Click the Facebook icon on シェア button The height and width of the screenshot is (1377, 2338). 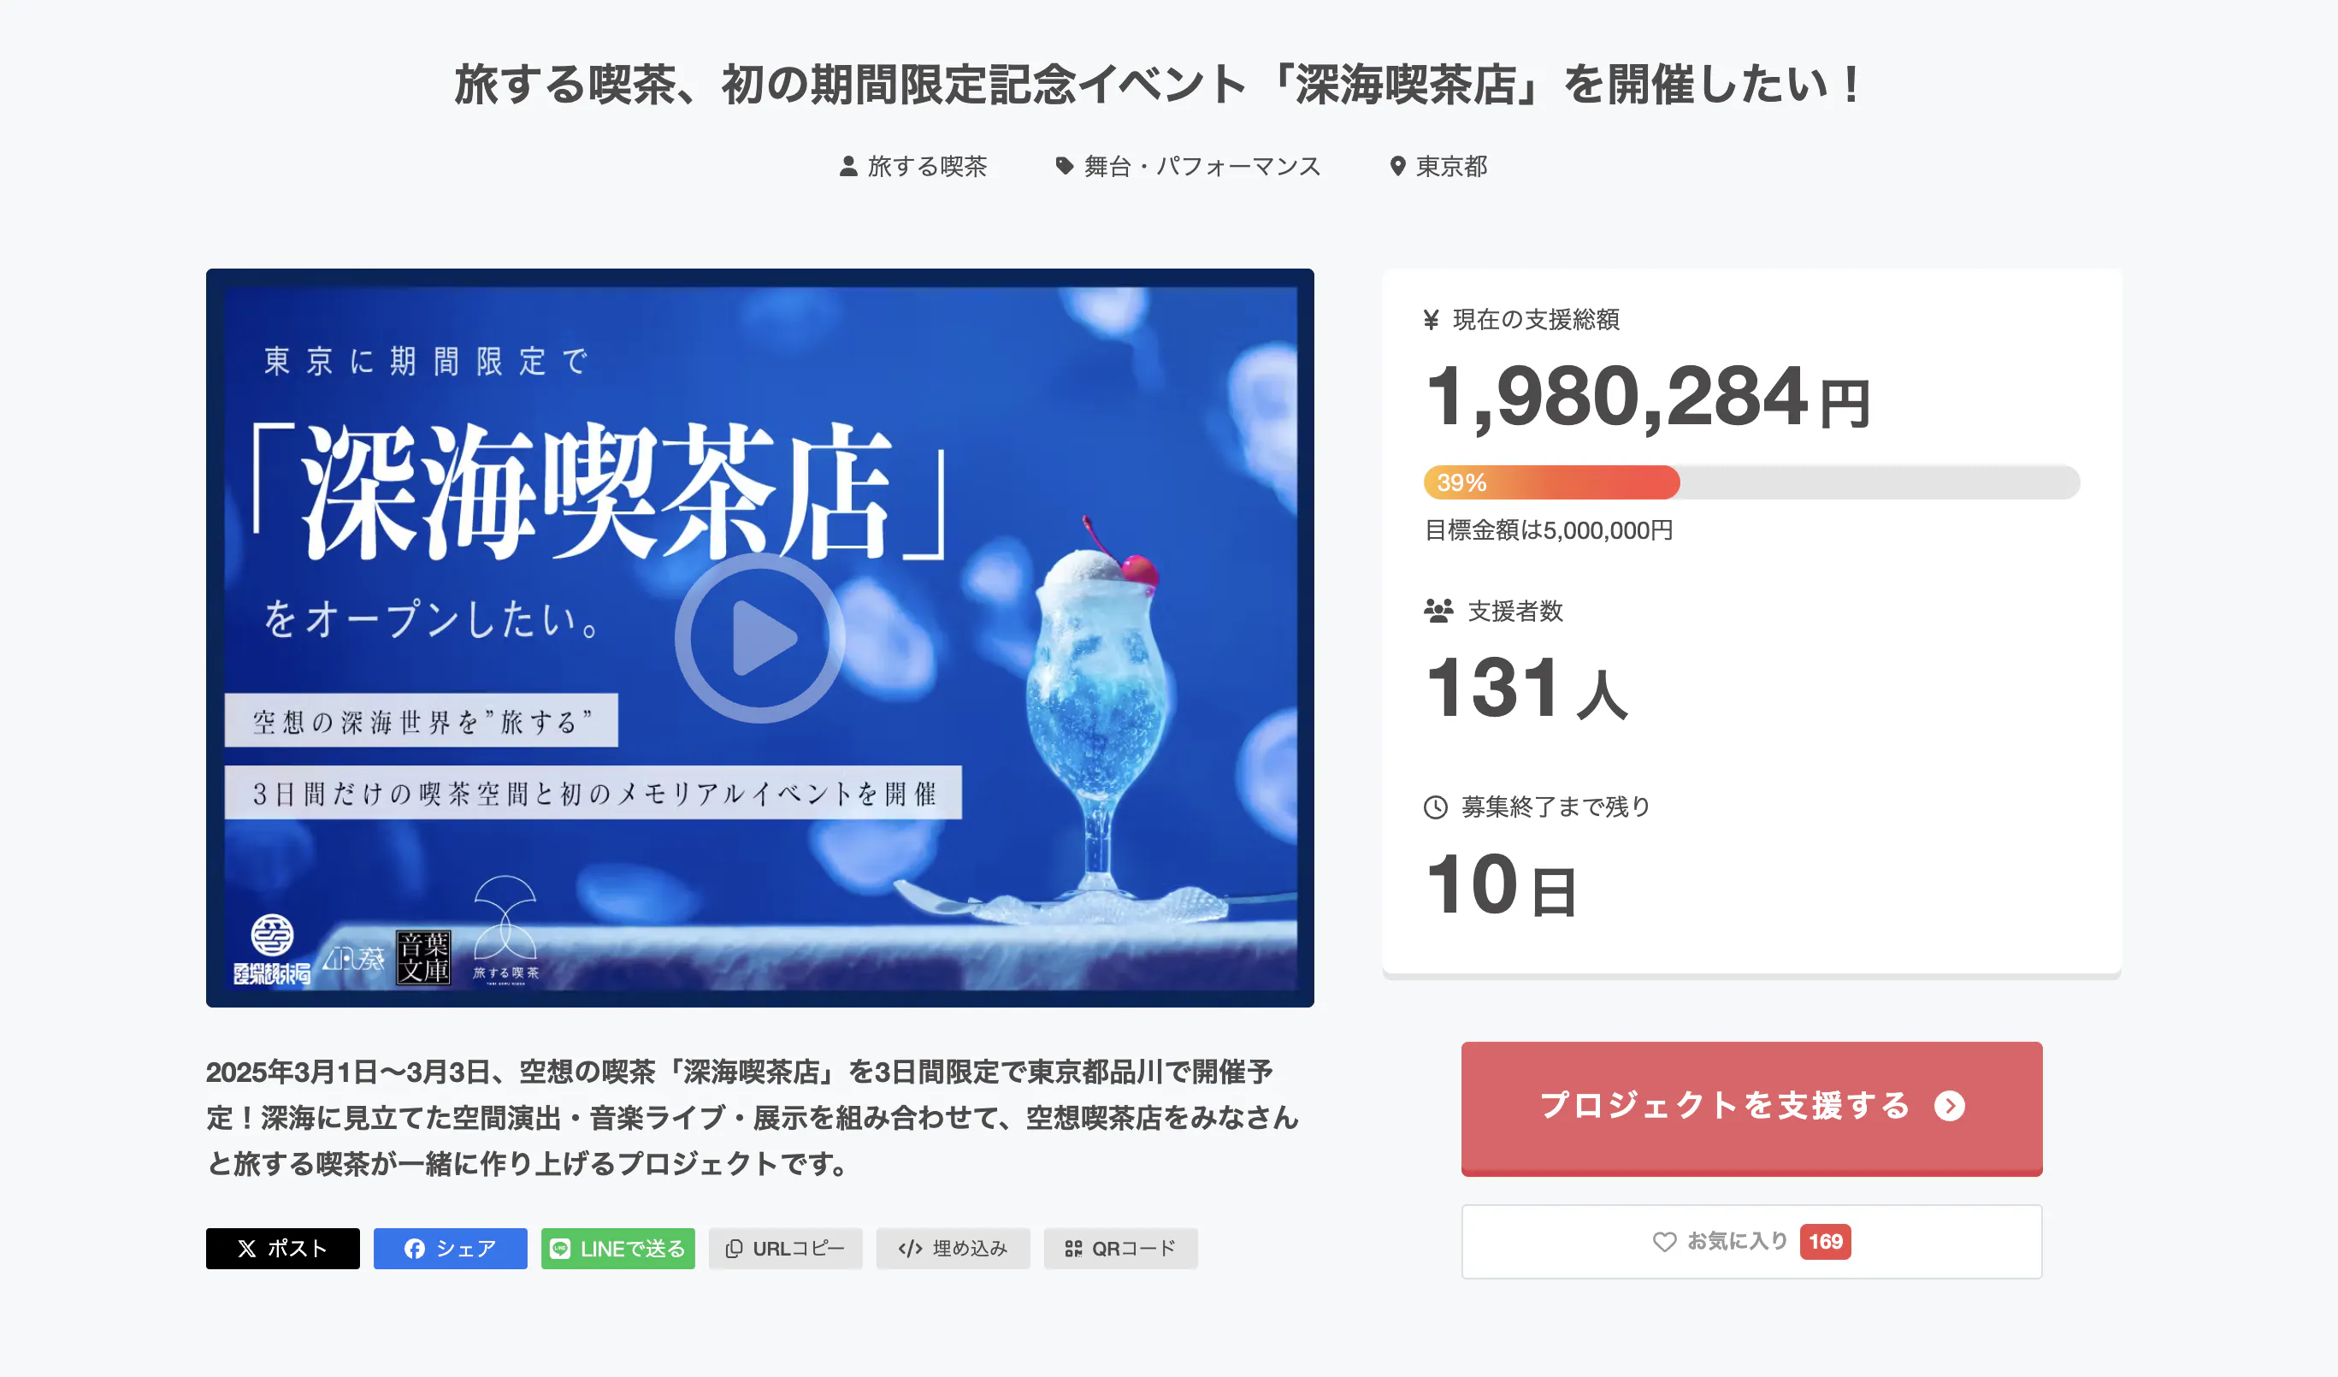pyautogui.click(x=415, y=1249)
